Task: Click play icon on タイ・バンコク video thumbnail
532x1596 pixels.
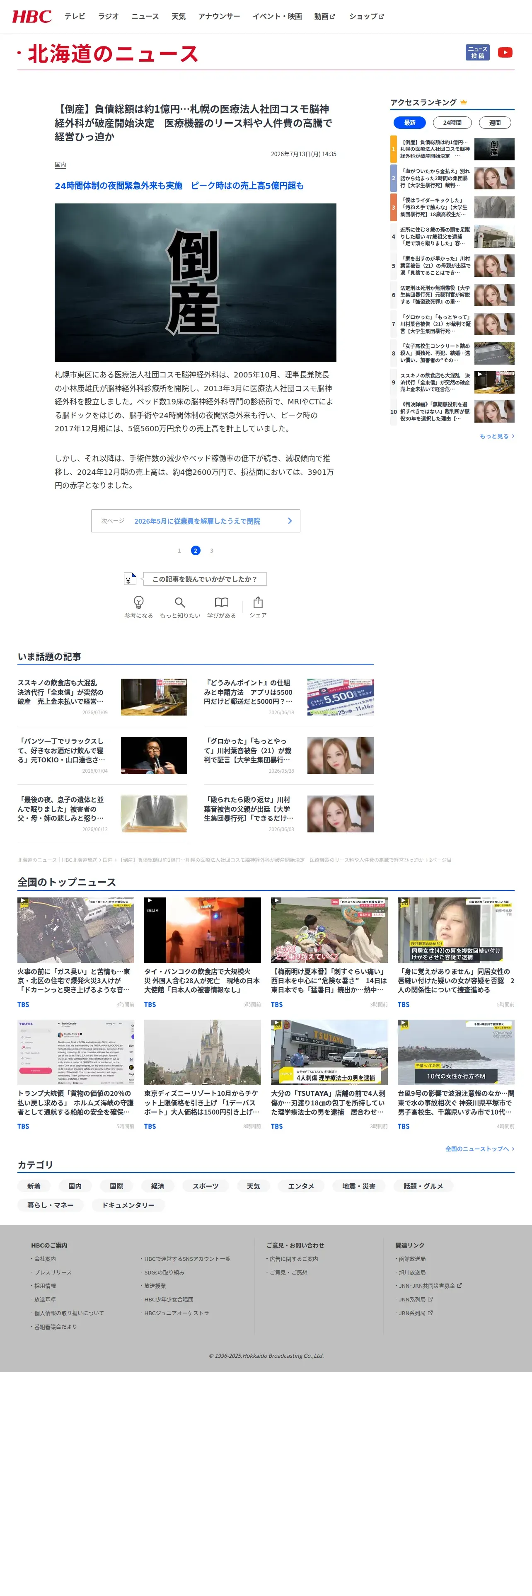Action: click(x=150, y=902)
